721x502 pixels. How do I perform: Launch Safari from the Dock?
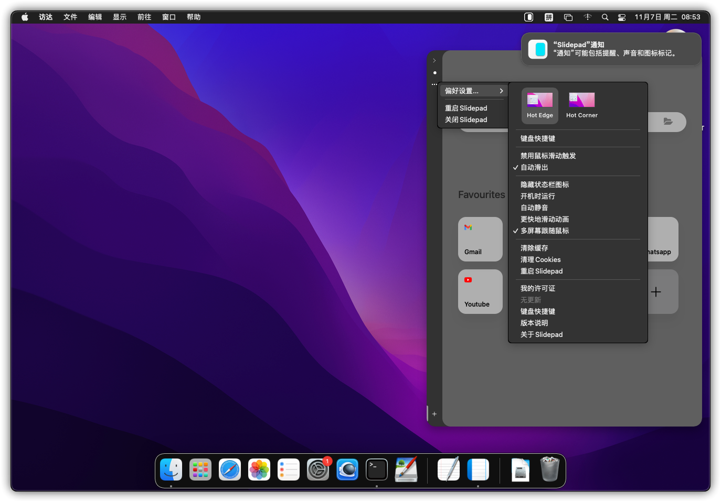coord(230,470)
